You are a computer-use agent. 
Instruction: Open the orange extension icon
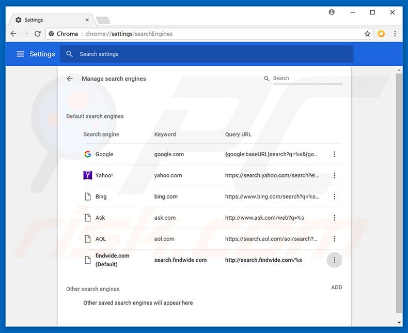coord(381,34)
